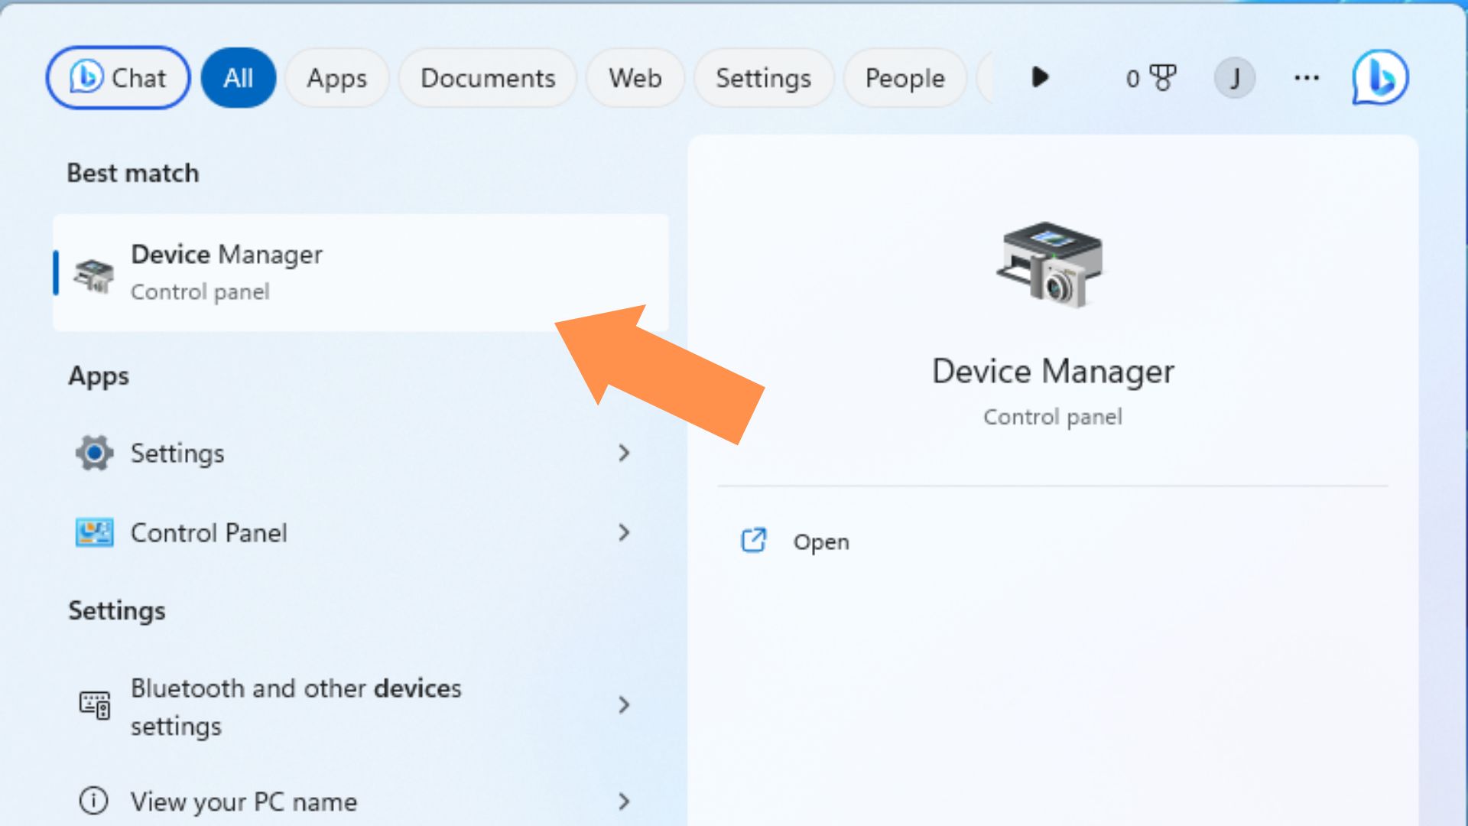Click the Control Panel icon

(x=93, y=532)
